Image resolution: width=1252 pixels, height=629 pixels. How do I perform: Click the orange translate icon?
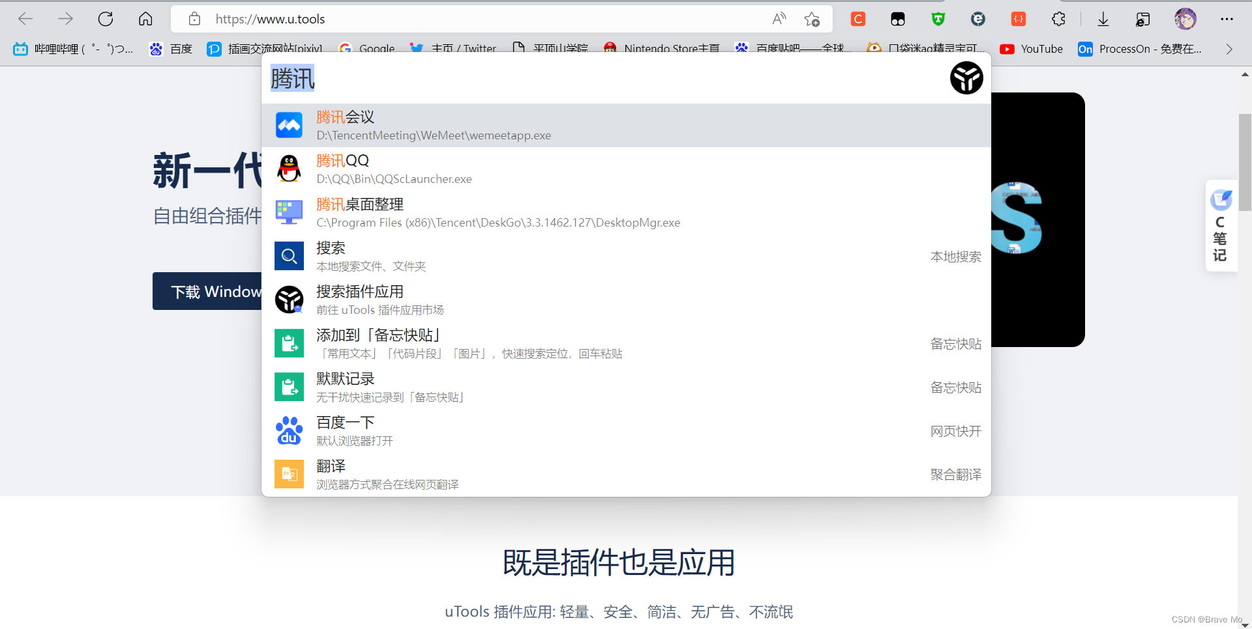289,474
